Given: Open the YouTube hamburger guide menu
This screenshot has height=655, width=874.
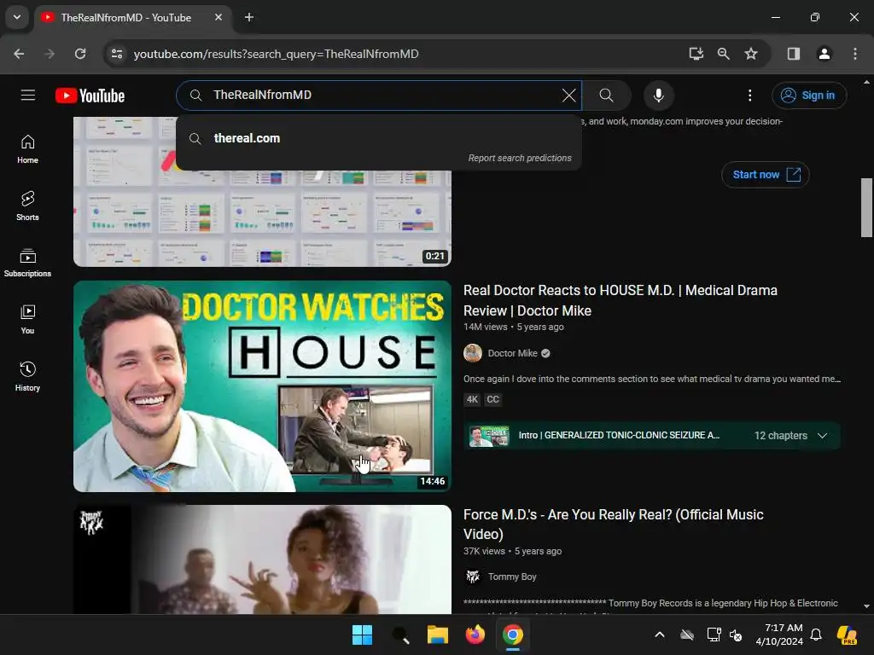Looking at the screenshot, I should [28, 96].
